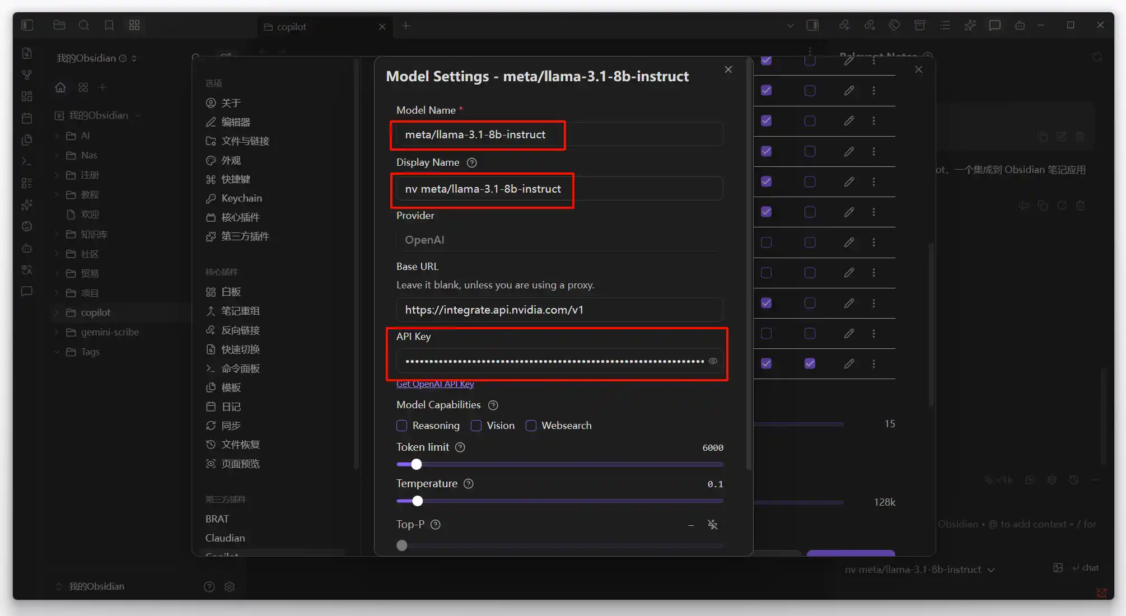Click Get OpenAI API Key link
1126x616 pixels.
[434, 384]
